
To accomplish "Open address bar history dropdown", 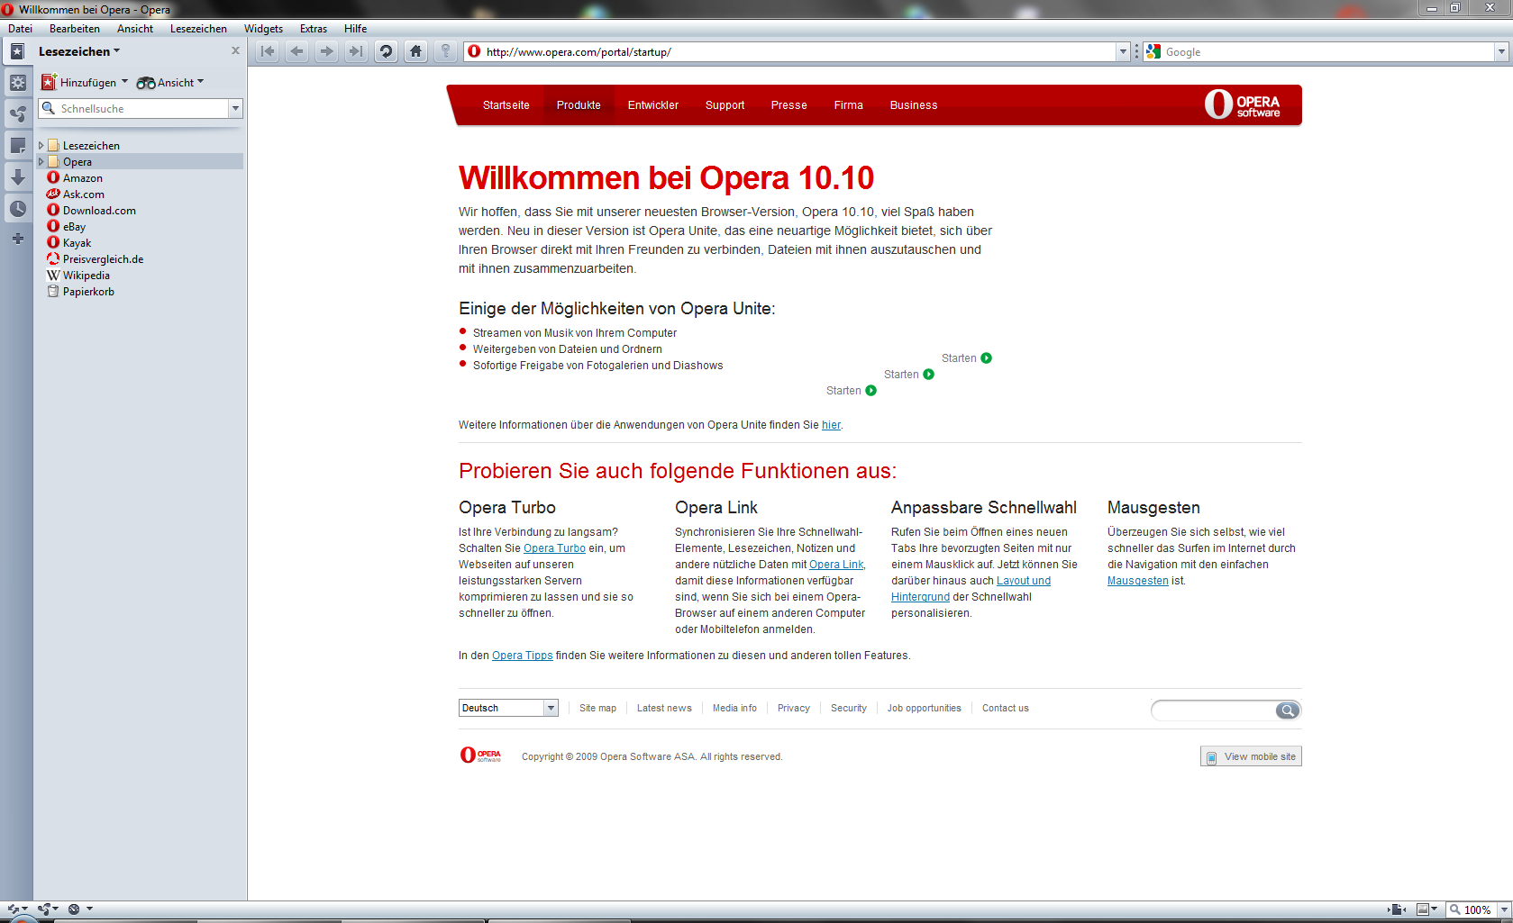I will (x=1123, y=51).
